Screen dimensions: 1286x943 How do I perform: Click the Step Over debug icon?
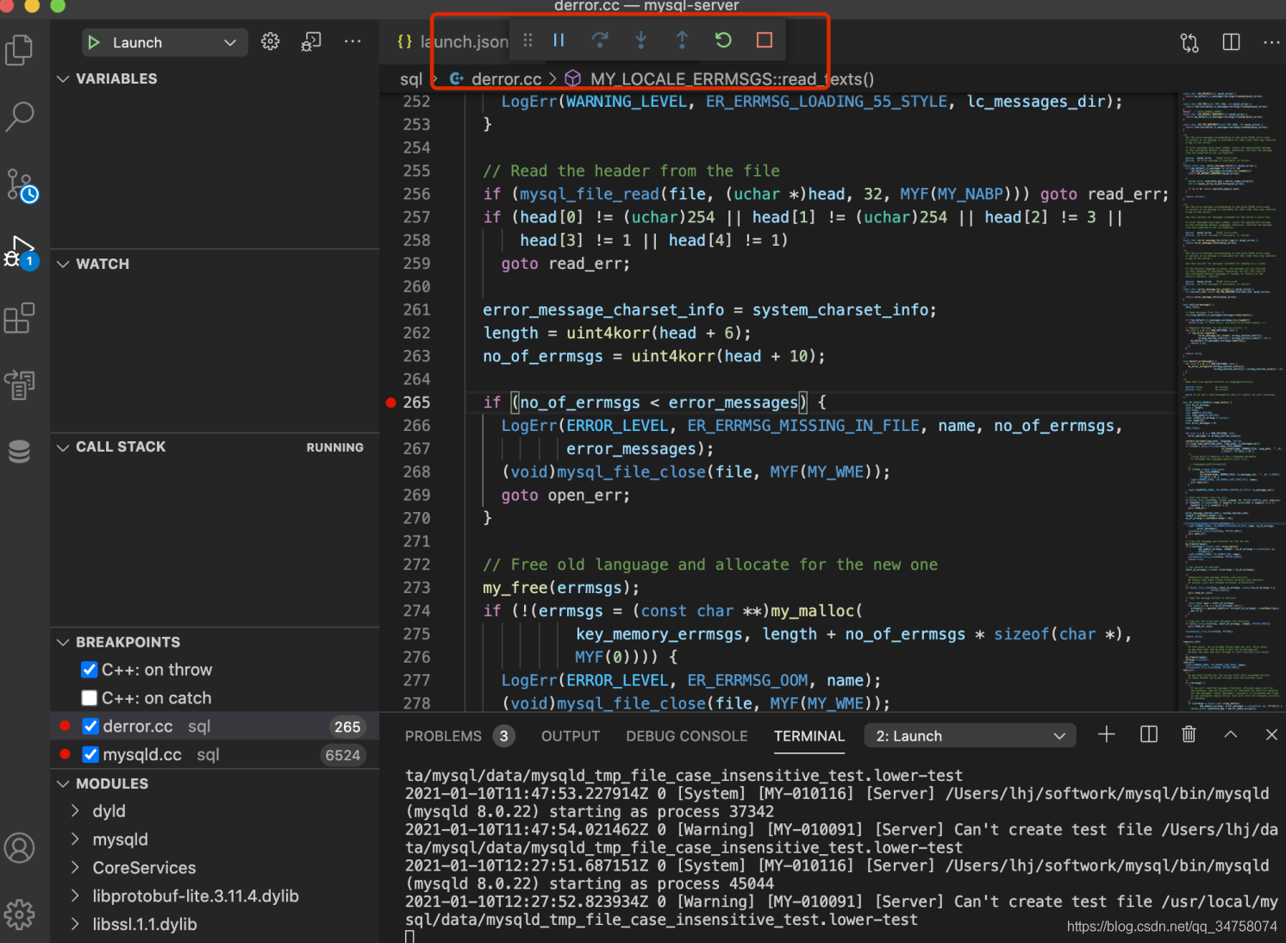point(600,41)
